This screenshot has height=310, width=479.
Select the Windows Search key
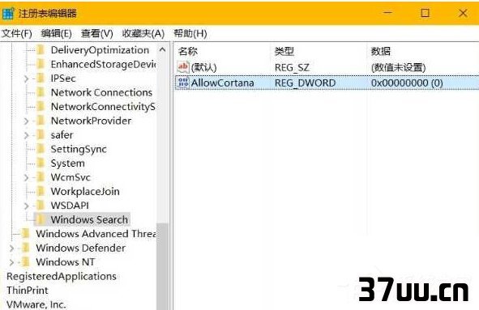tap(89, 219)
